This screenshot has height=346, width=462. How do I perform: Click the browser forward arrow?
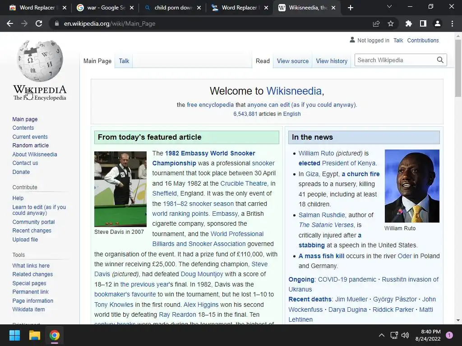[x=24, y=23]
